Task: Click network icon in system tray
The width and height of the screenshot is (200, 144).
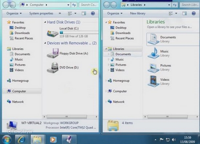Action: point(168,140)
